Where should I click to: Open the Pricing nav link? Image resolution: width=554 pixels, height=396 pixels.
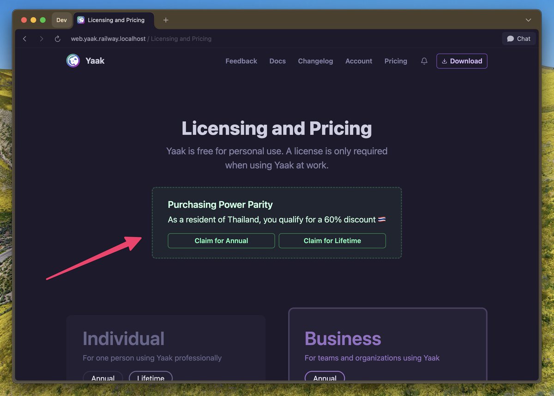click(396, 61)
